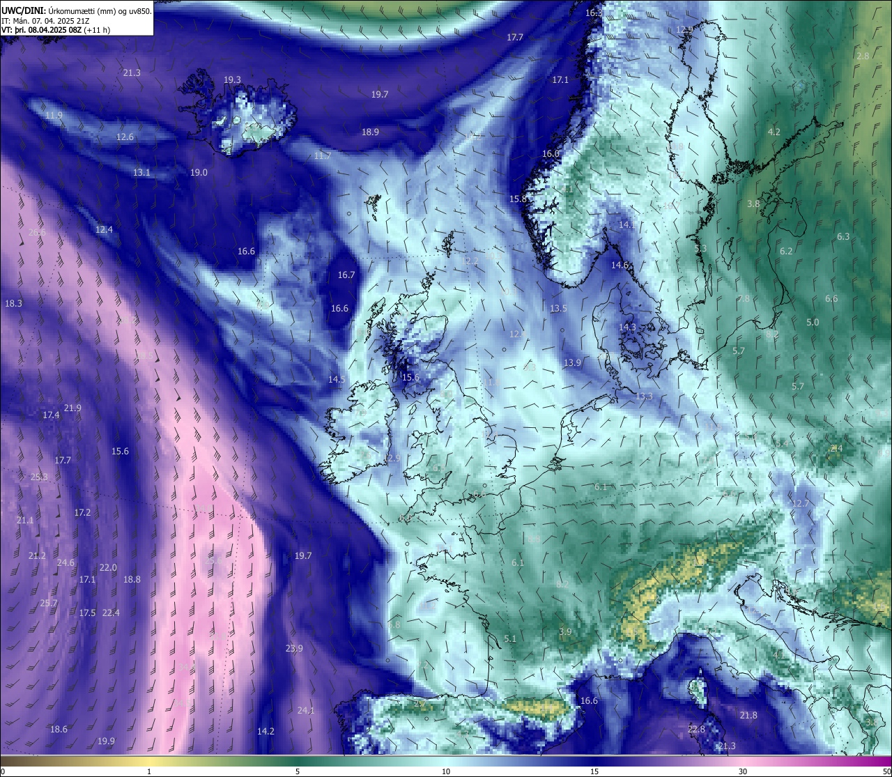Viewport: 892px width, 777px height.
Task: Click the 15.8 value off western Norway
Action: click(518, 199)
